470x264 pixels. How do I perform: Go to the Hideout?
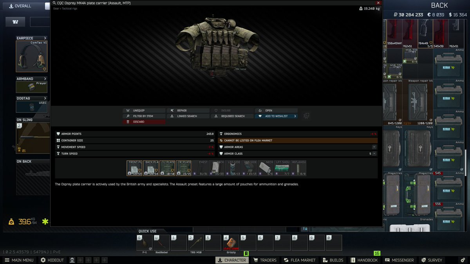point(52,260)
